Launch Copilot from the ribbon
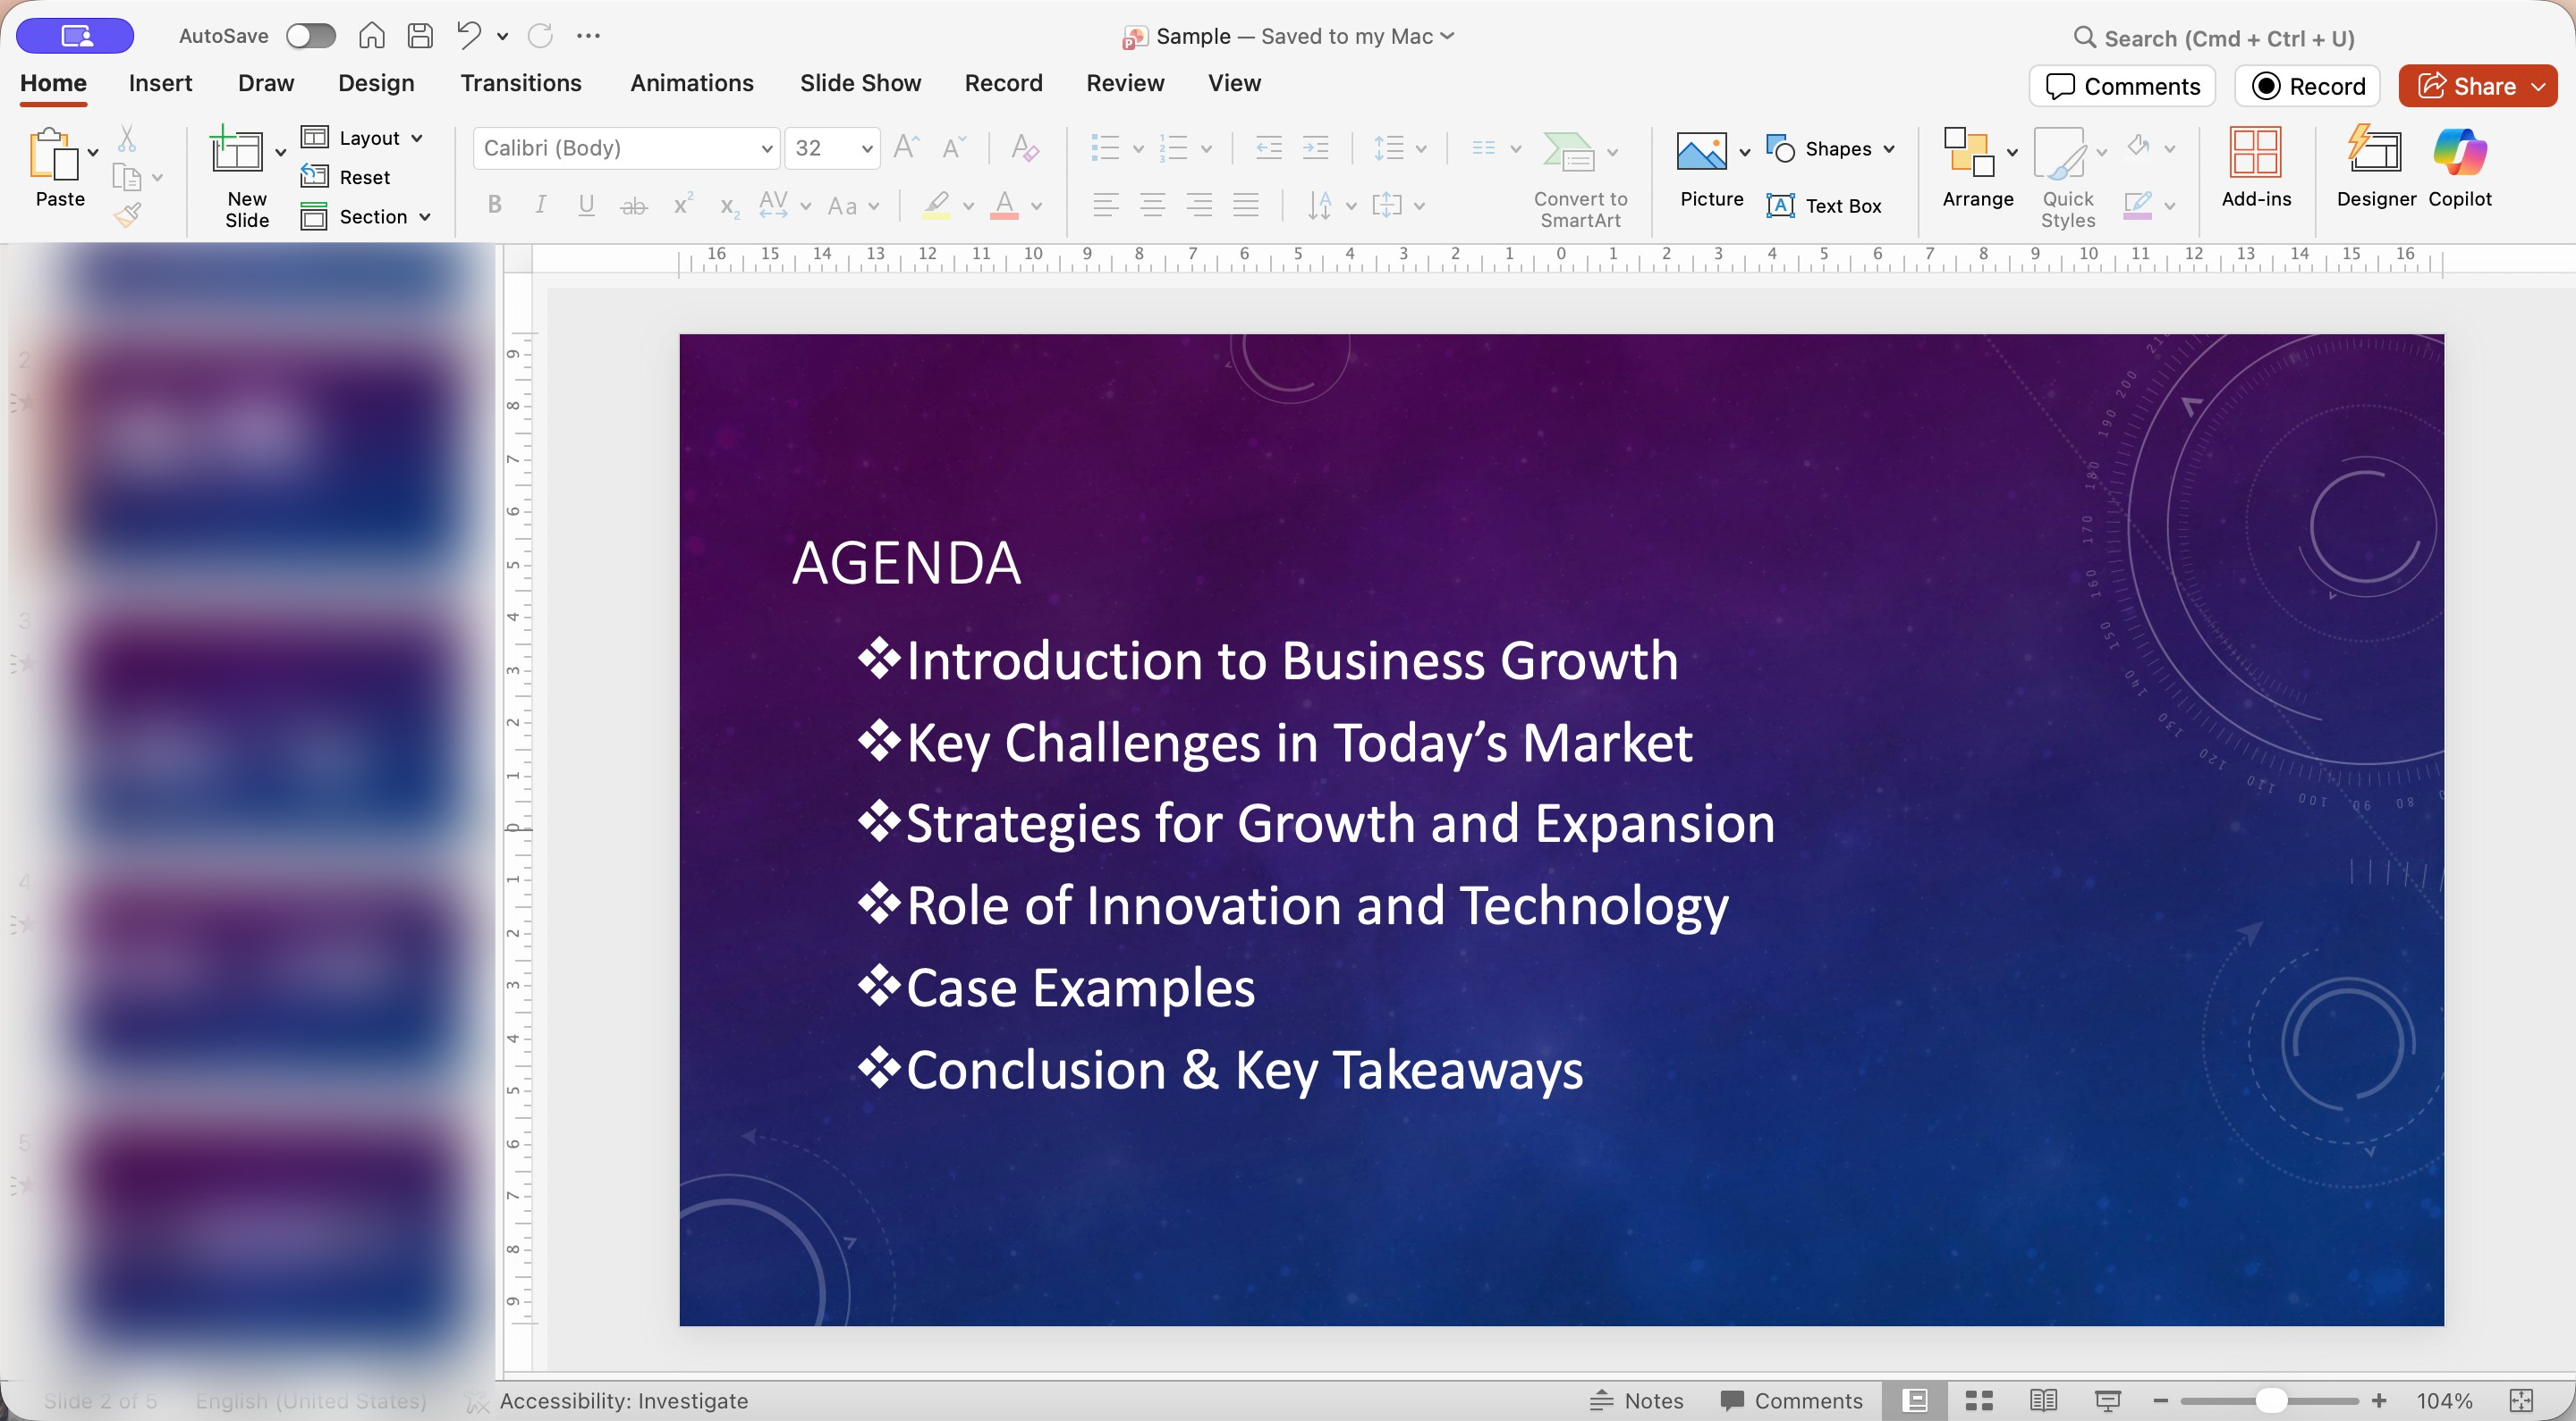Viewport: 2576px width, 1421px height. coord(2459,166)
